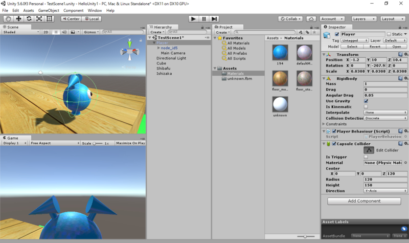Toggle the Player active checkbox
Image resolution: width=409 pixels, height=243 pixels.
pos(337,34)
